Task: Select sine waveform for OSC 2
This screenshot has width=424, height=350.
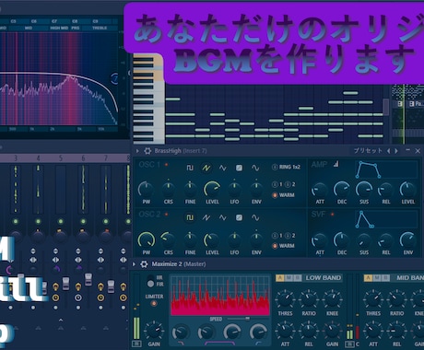Action: tap(255, 217)
